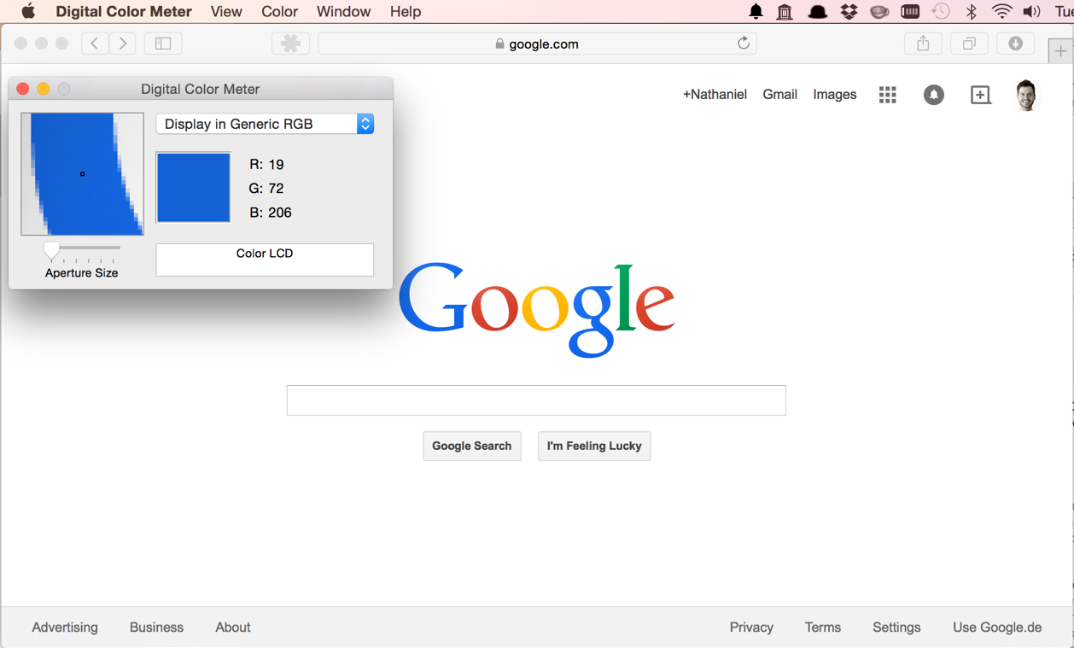Open the Privacy footer link
Screen dimensions: 1074x648
pyautogui.click(x=751, y=628)
